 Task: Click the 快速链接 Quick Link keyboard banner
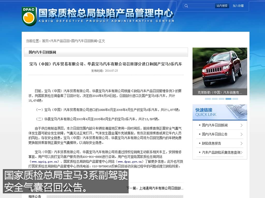(x=220, y=112)
